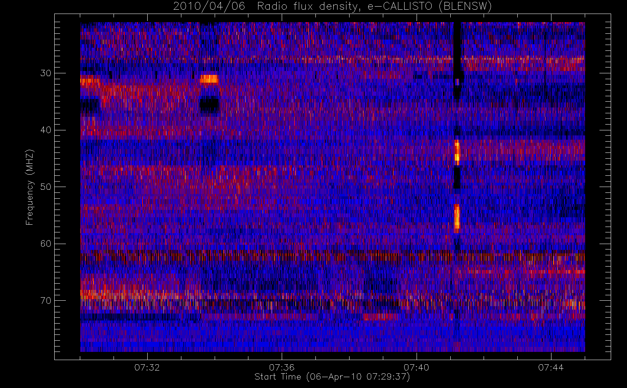Click the orange patch near 31 MHz at 07:34

209,79
